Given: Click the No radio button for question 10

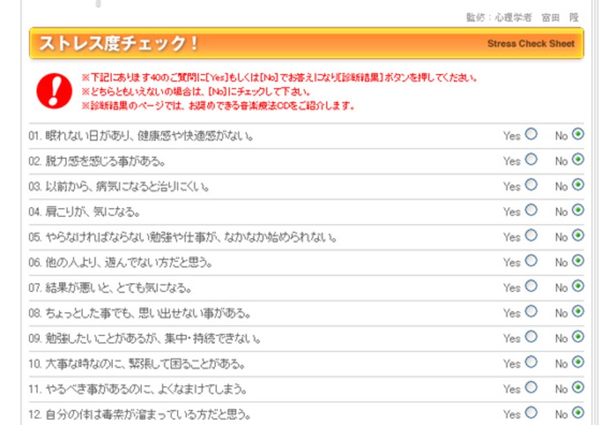Looking at the screenshot, I should [578, 362].
